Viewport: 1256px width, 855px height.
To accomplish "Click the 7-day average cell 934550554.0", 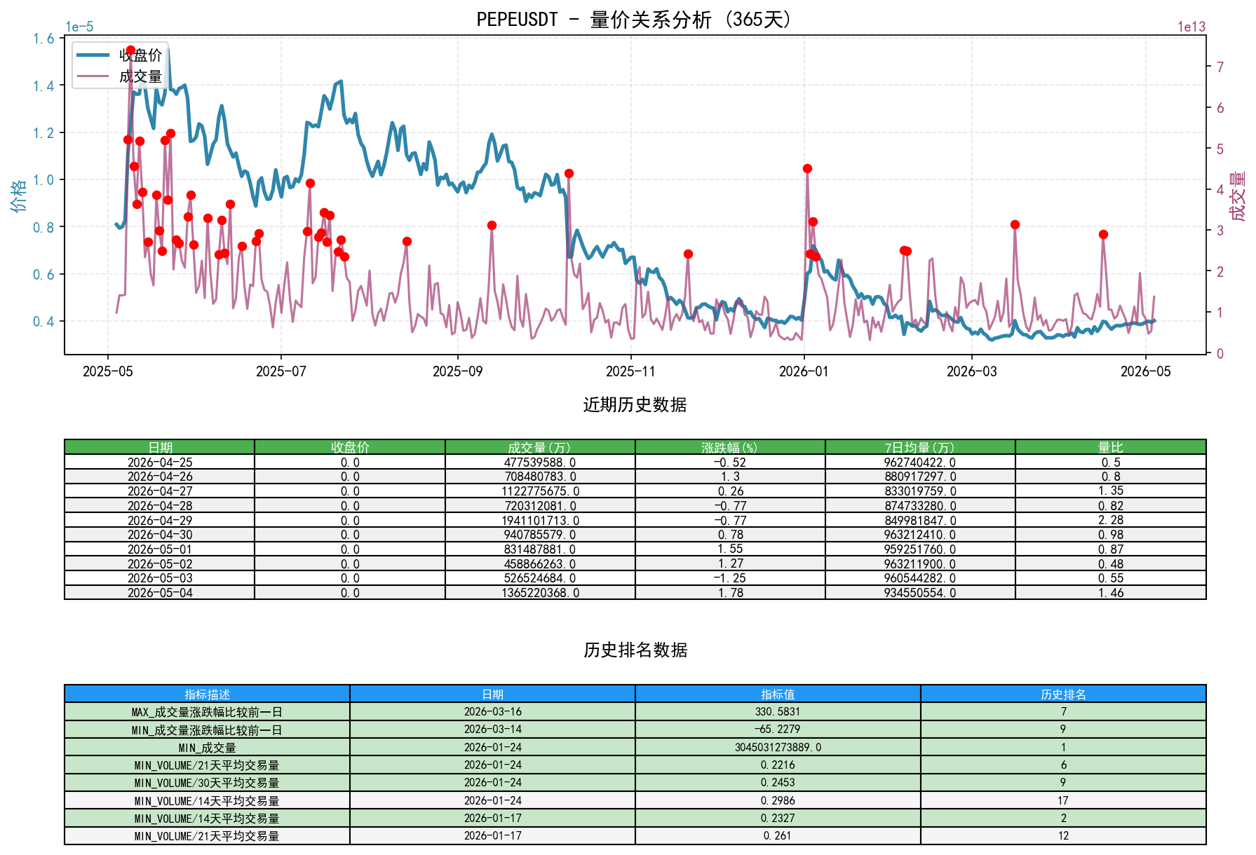I will [920, 593].
